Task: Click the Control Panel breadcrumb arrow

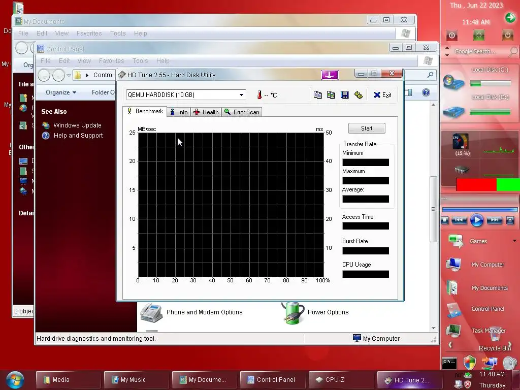Action: click(87, 75)
